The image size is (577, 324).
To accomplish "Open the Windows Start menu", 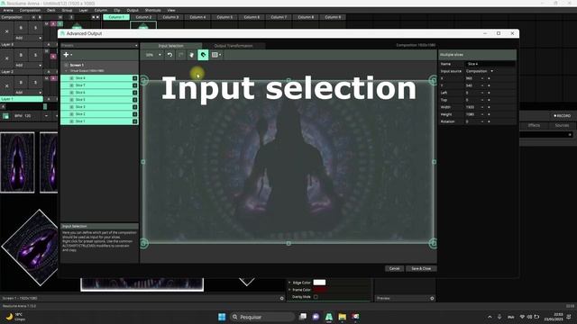I will (222, 317).
